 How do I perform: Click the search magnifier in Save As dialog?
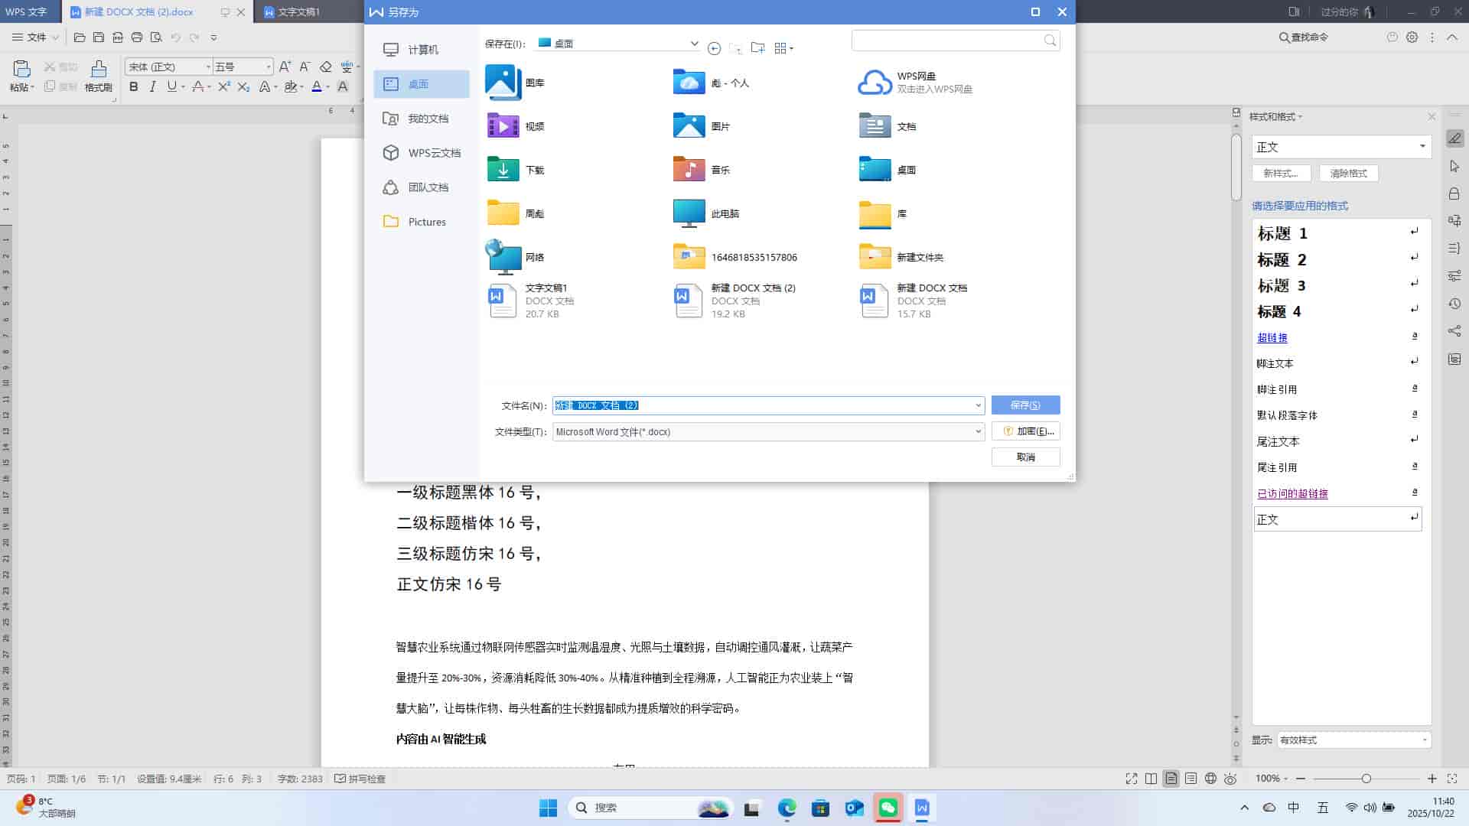pyautogui.click(x=1050, y=41)
